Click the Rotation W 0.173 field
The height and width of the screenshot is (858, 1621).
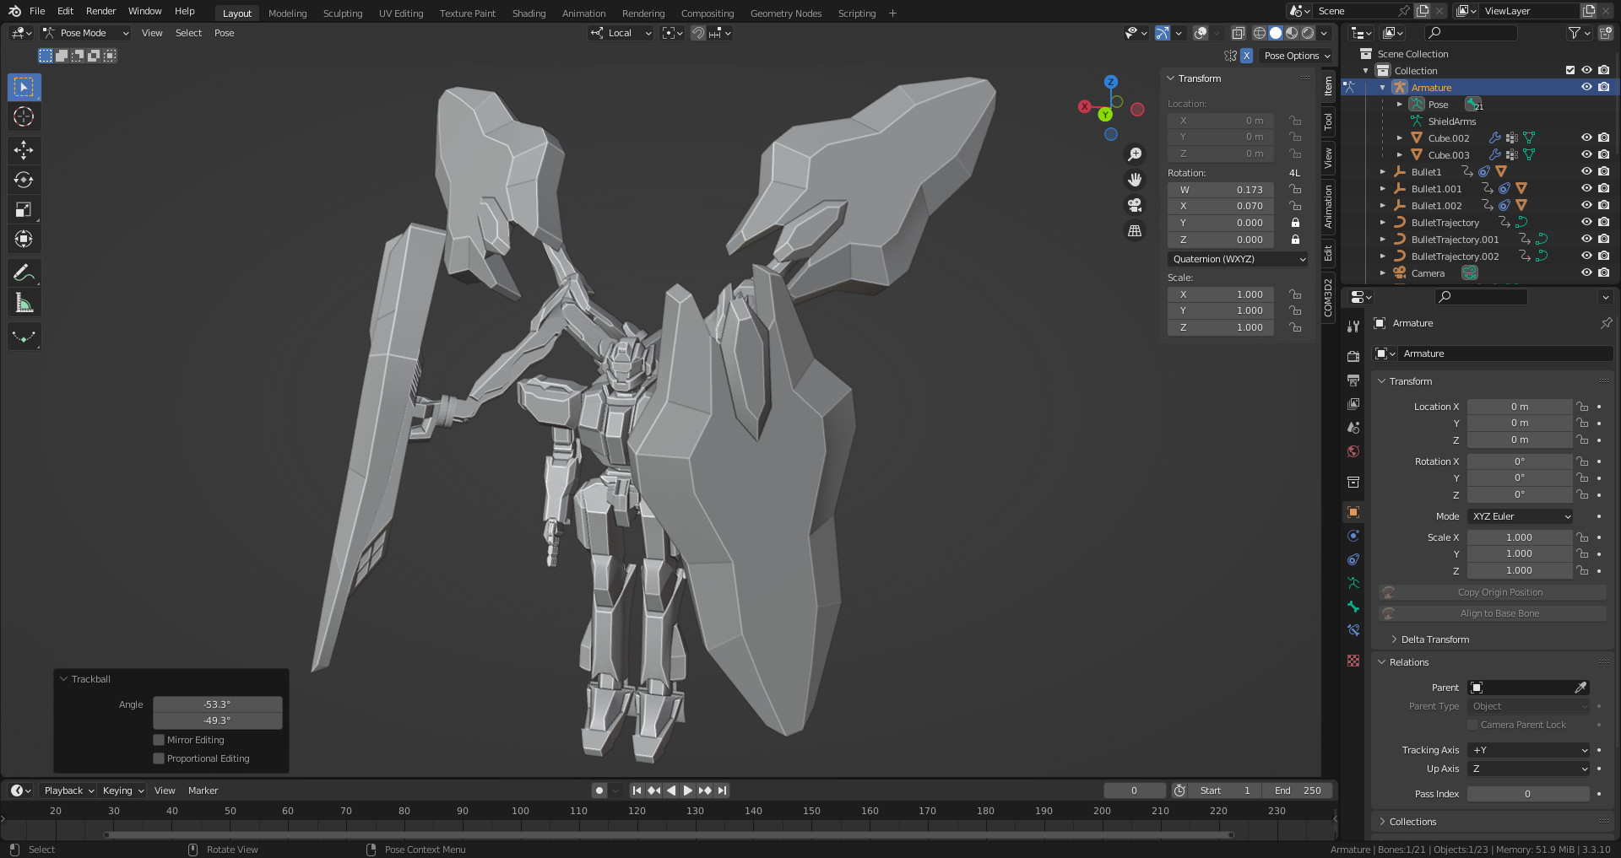point(1221,190)
